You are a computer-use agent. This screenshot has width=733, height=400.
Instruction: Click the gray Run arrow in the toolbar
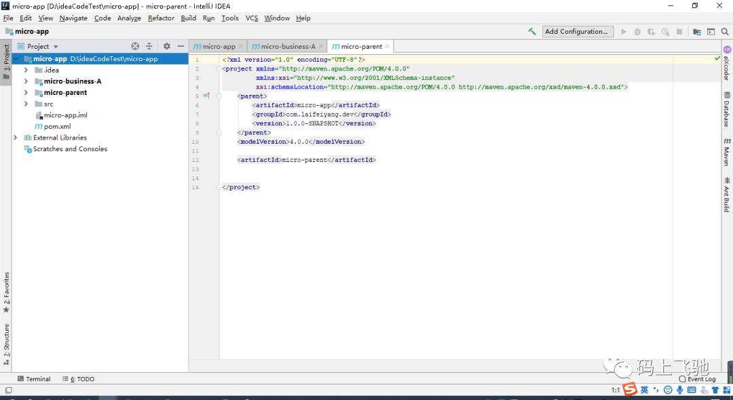tap(624, 32)
